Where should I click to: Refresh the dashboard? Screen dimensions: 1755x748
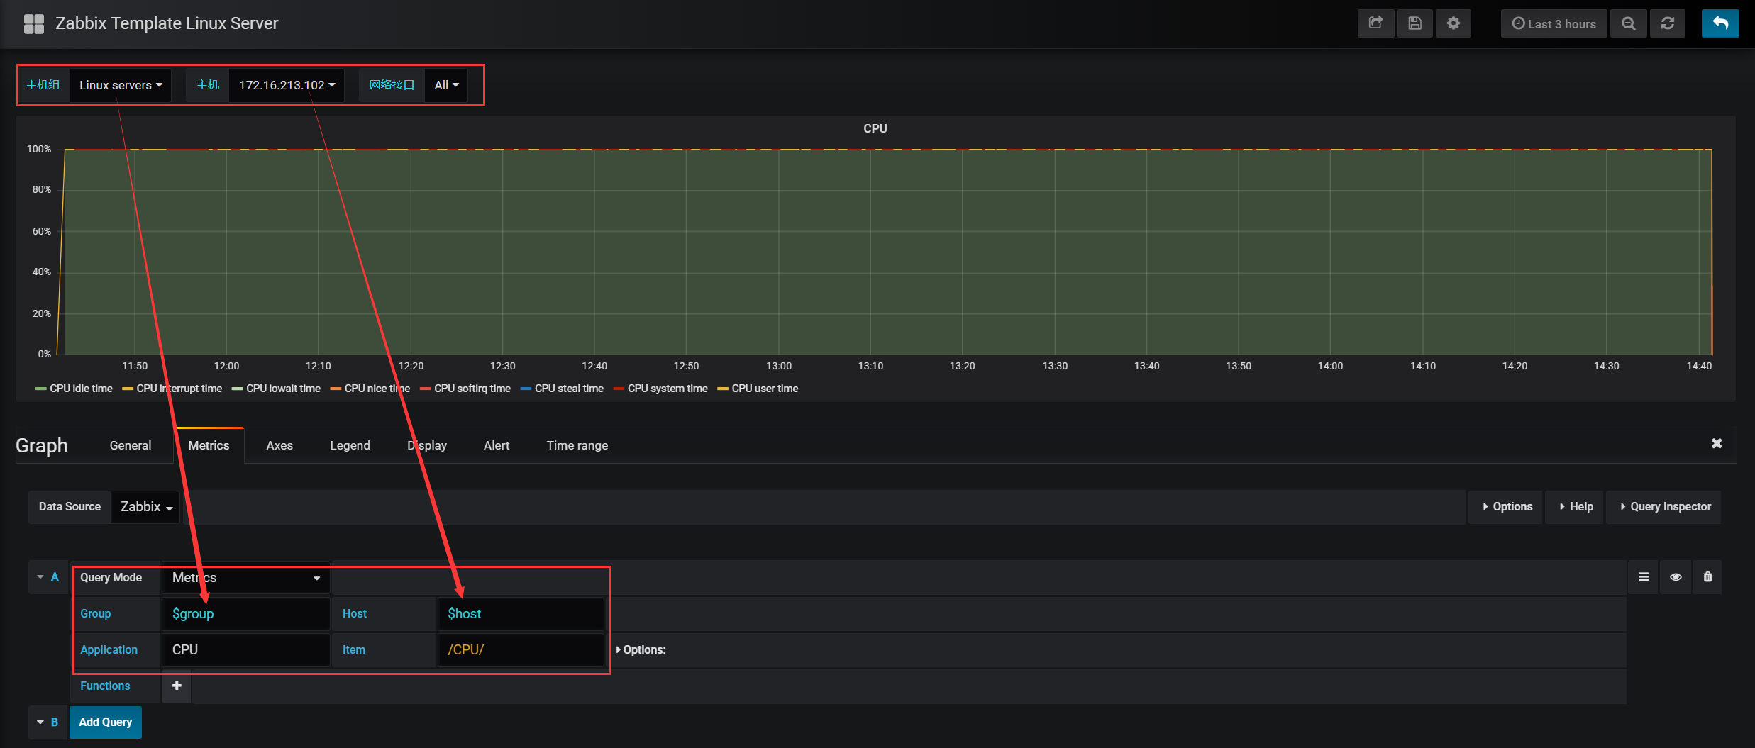tap(1668, 23)
